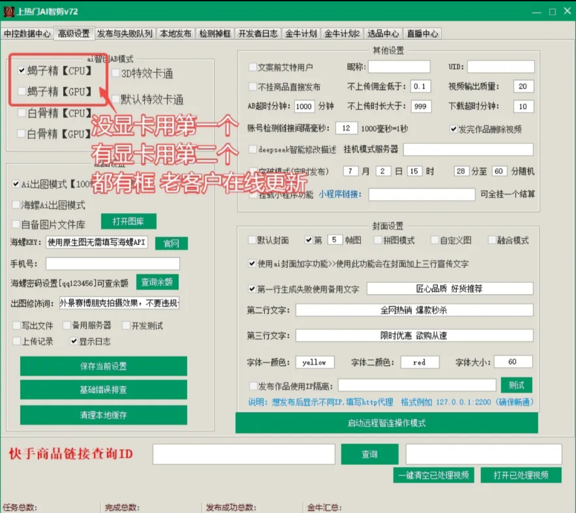Click the 手机号 input field

pos(112,263)
